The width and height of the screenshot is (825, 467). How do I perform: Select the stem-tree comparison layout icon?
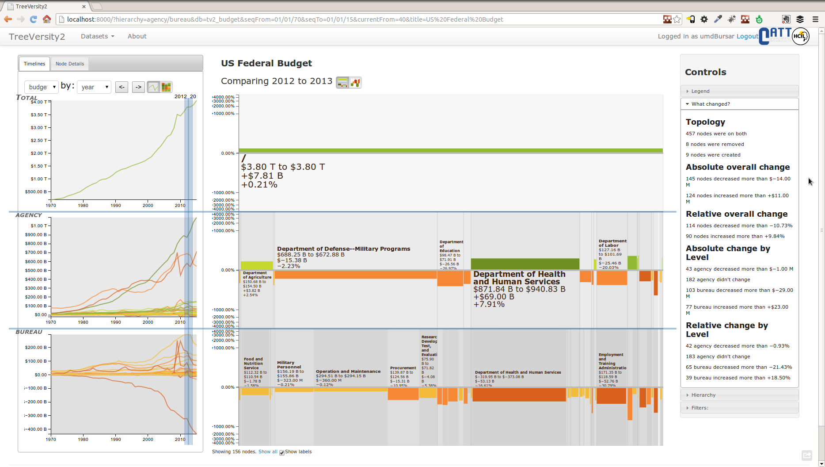click(x=355, y=82)
